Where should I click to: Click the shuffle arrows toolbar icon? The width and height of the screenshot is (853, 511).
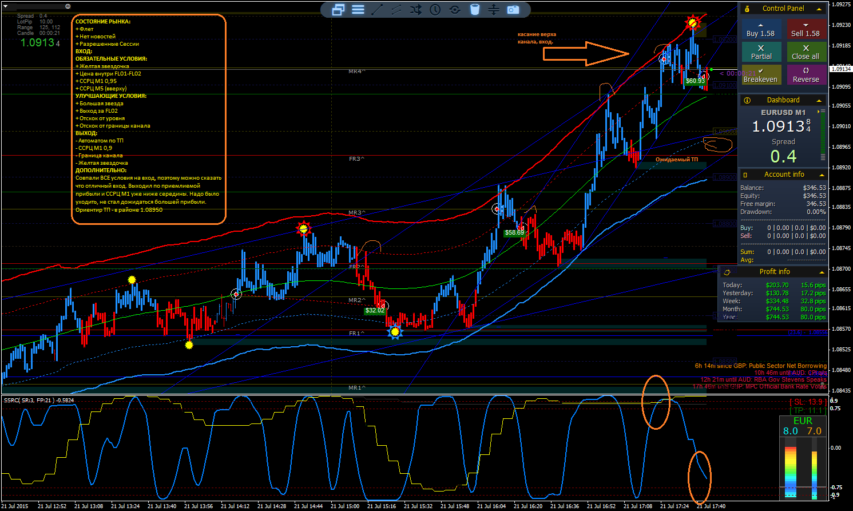point(416,10)
